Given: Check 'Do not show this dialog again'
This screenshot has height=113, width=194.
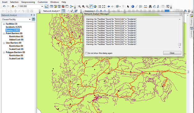Looking at the screenshot, I should coord(86,53).
